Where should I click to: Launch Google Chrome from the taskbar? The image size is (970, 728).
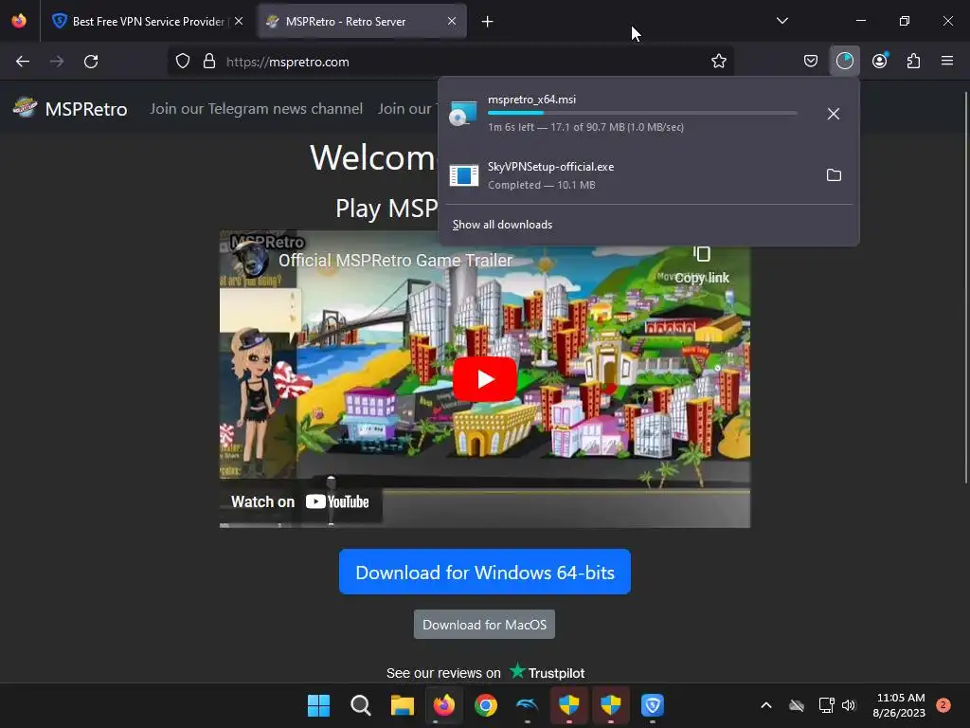[486, 705]
